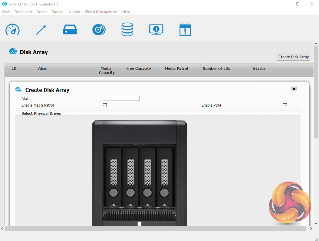Select the second drive bay
The image size is (319, 241).
[x=131, y=177]
